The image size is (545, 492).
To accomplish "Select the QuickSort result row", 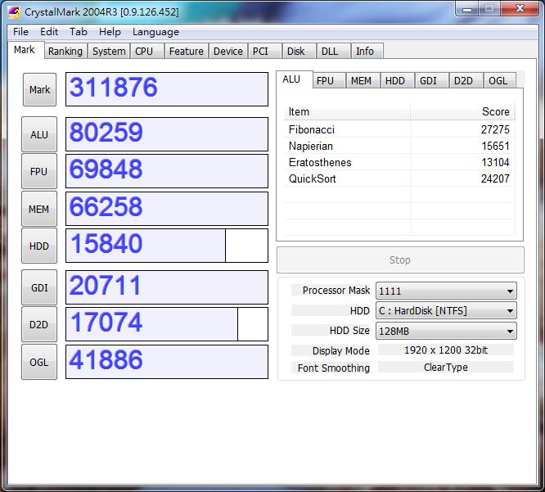I will point(399,178).
